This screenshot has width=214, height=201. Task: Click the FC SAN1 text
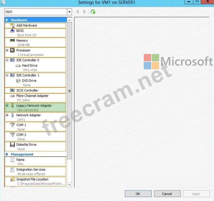(x=23, y=100)
